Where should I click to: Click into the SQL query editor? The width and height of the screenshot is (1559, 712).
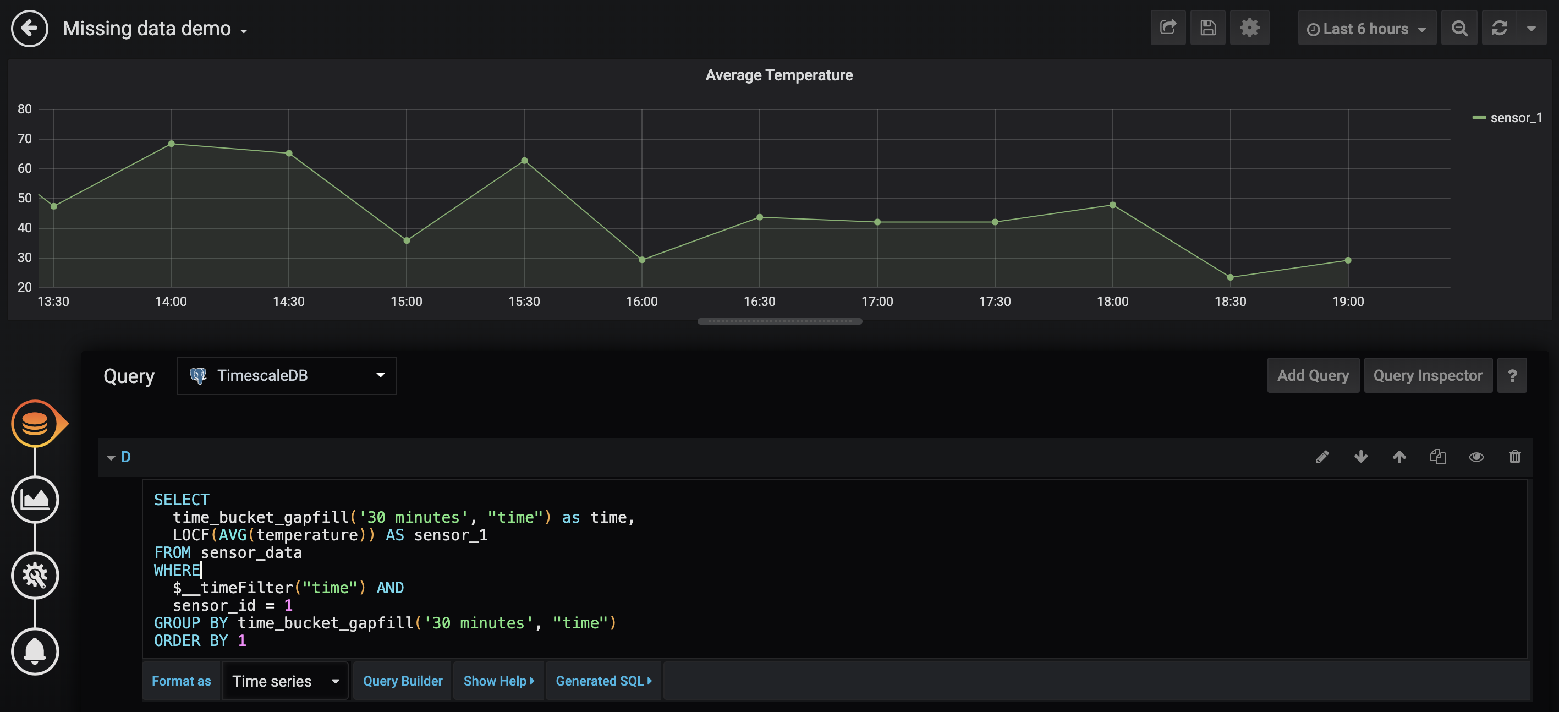[x=835, y=569]
